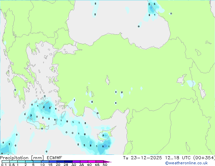Image resolution: width=215 pixels, height=166 pixels.
Task: Click the legend value label '30'
Action: [74, 165]
